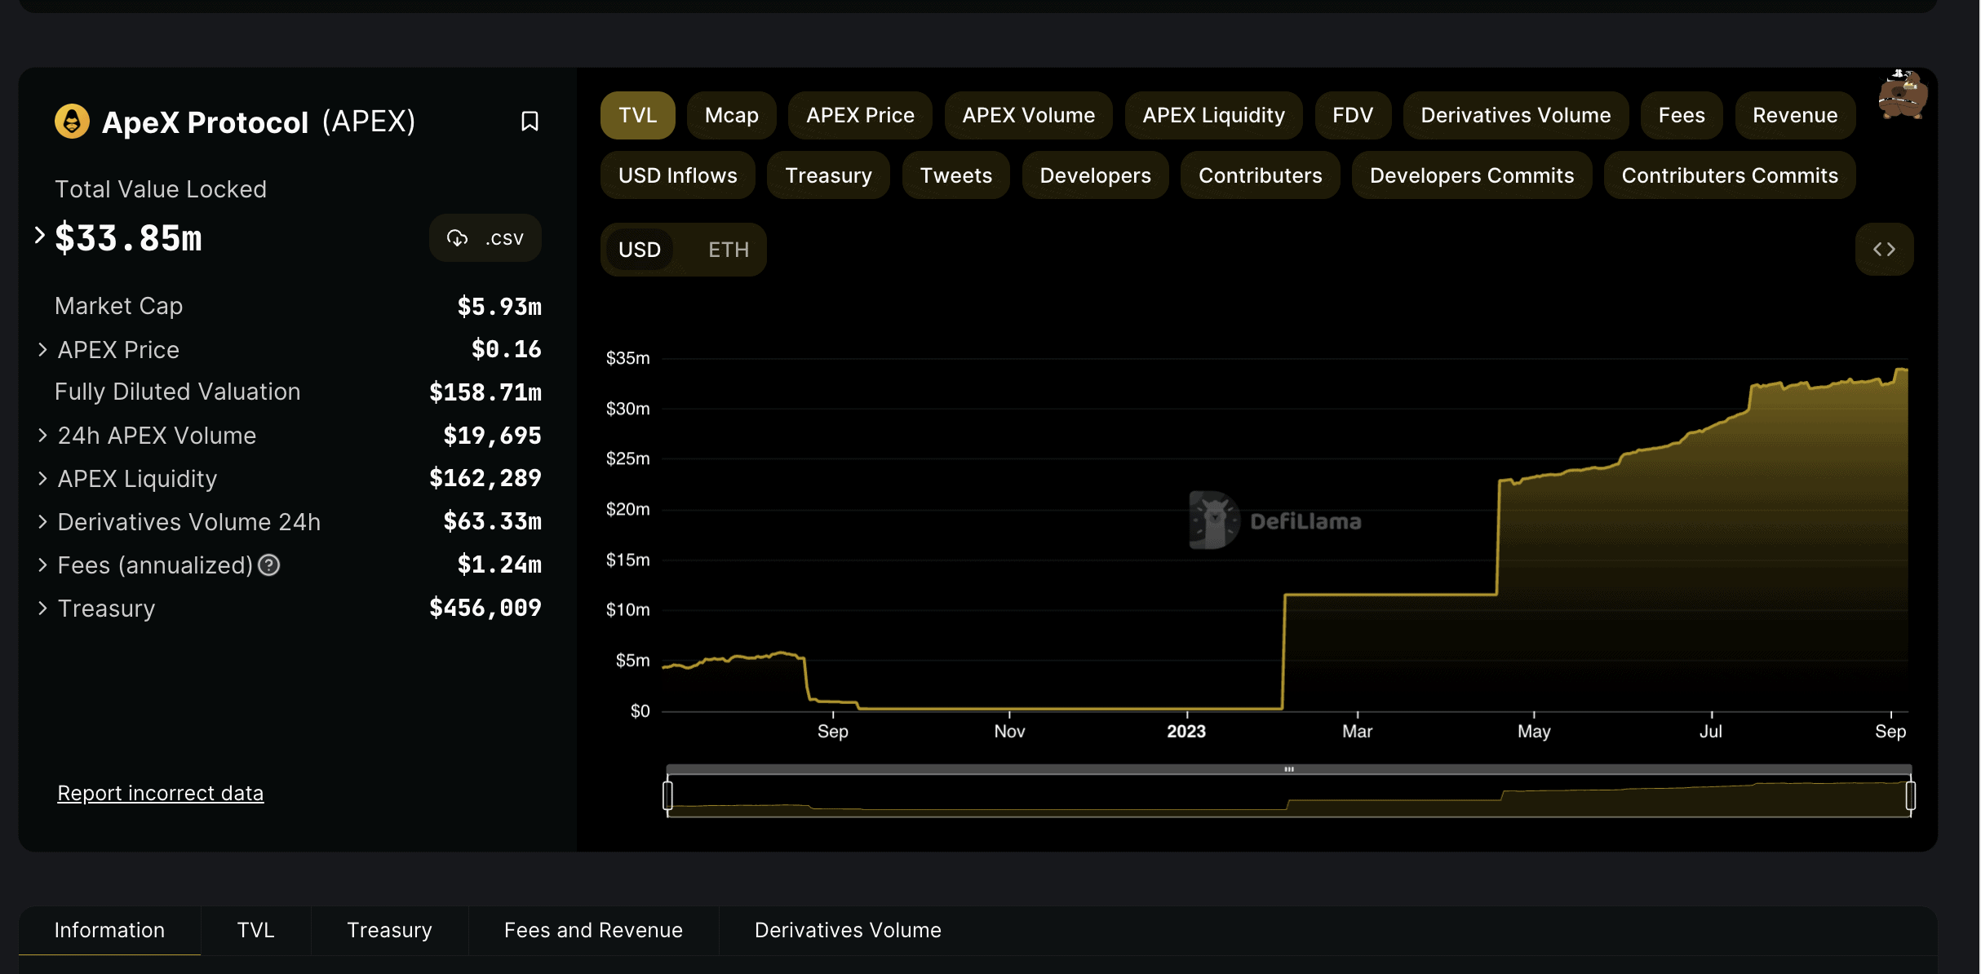Click the left handle of date range slider
This screenshot has height=974, width=1981.
point(668,795)
